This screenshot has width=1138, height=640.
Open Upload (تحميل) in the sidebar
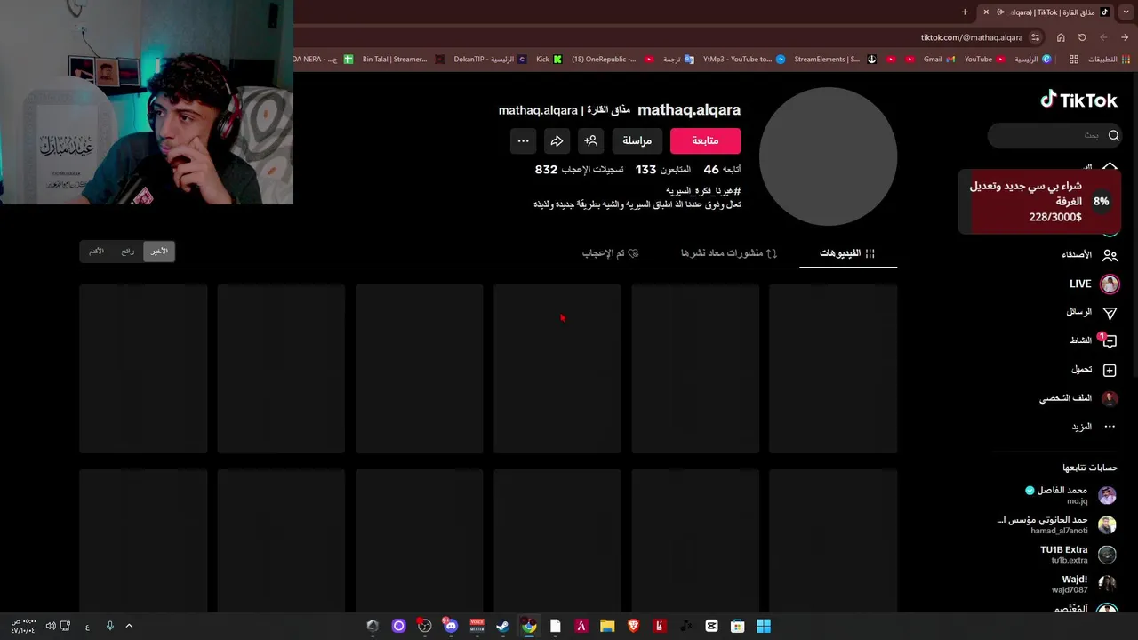[1094, 369]
